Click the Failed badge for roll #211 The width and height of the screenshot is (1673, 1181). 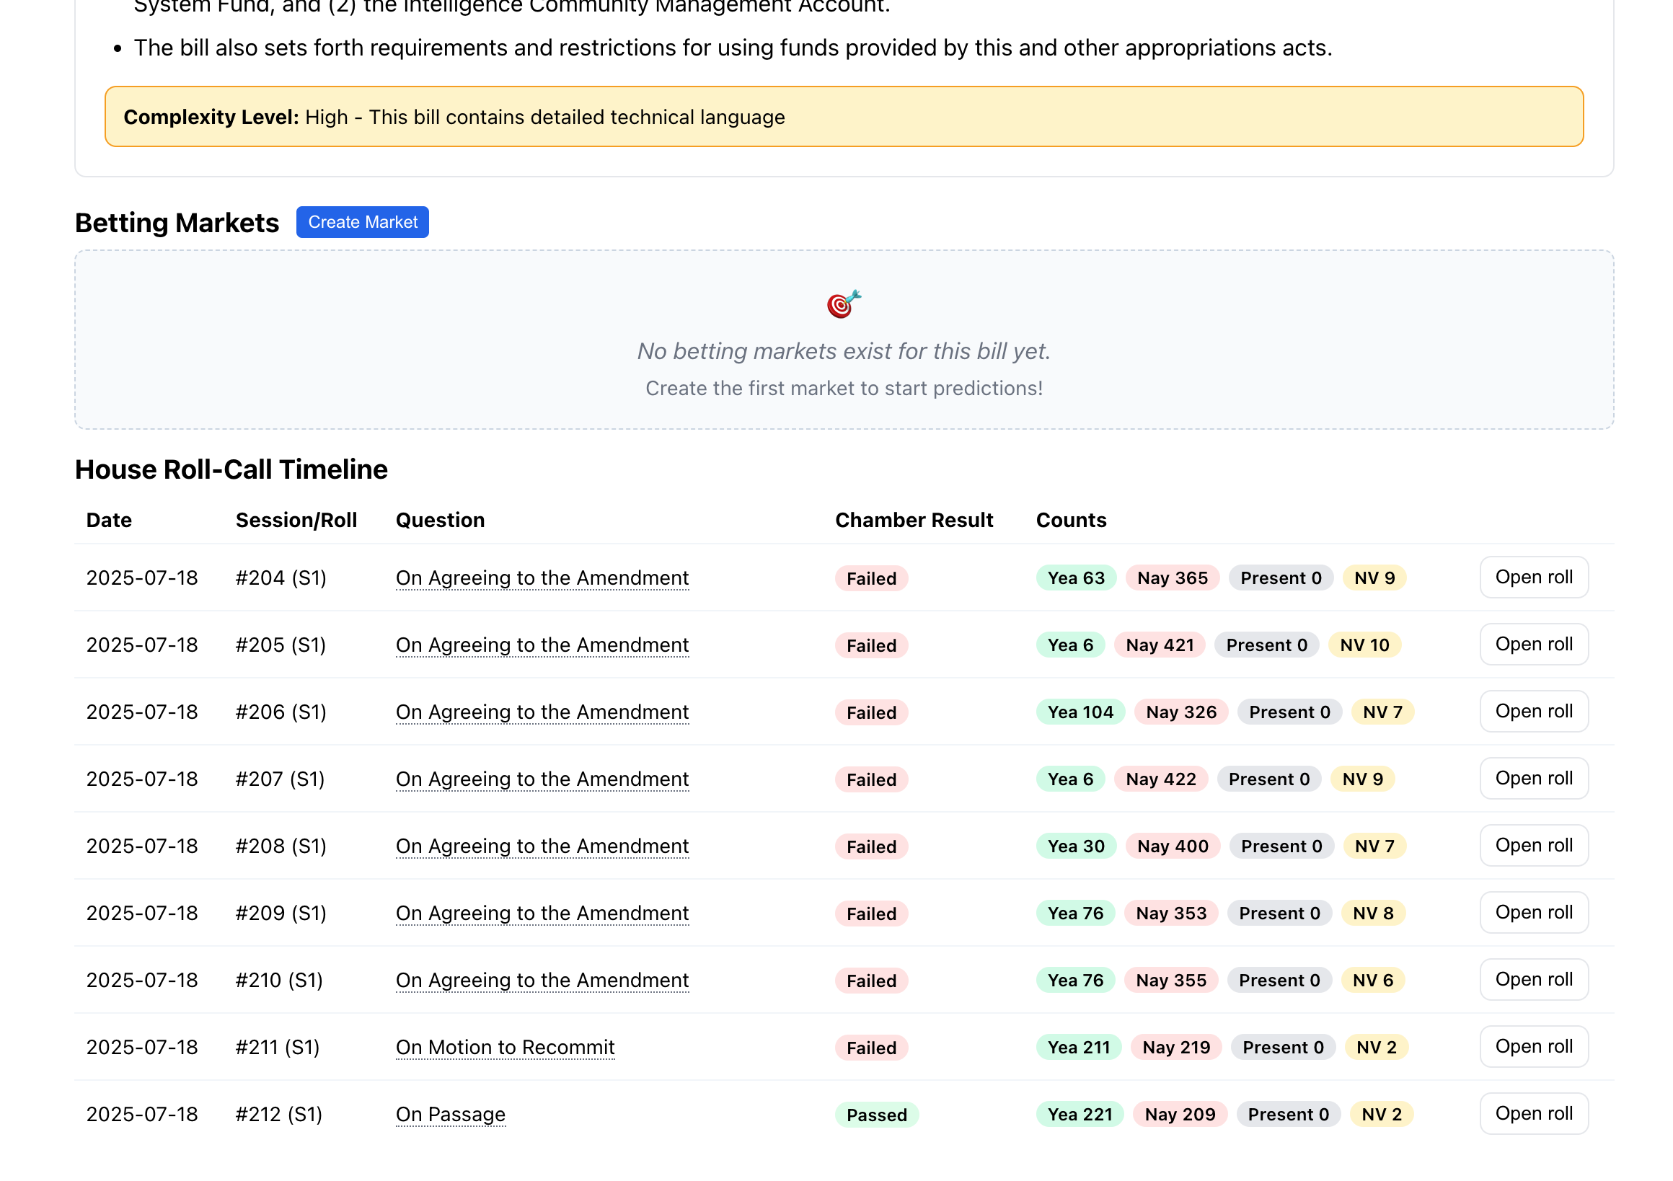(870, 1048)
